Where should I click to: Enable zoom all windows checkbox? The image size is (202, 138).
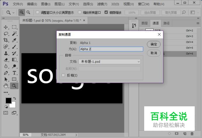[x=80, y=12]
